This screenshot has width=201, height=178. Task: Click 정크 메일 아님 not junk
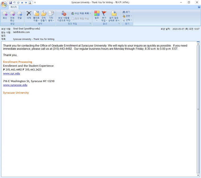80,18
